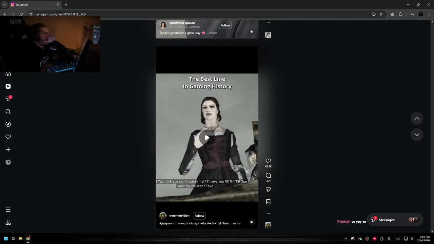
Task: Open audio thumbnail of takozvana_quince reel
Action: pos(268,35)
